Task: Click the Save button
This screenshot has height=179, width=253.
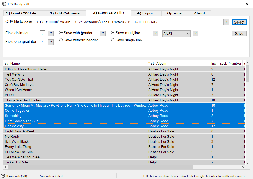Action: (239, 33)
